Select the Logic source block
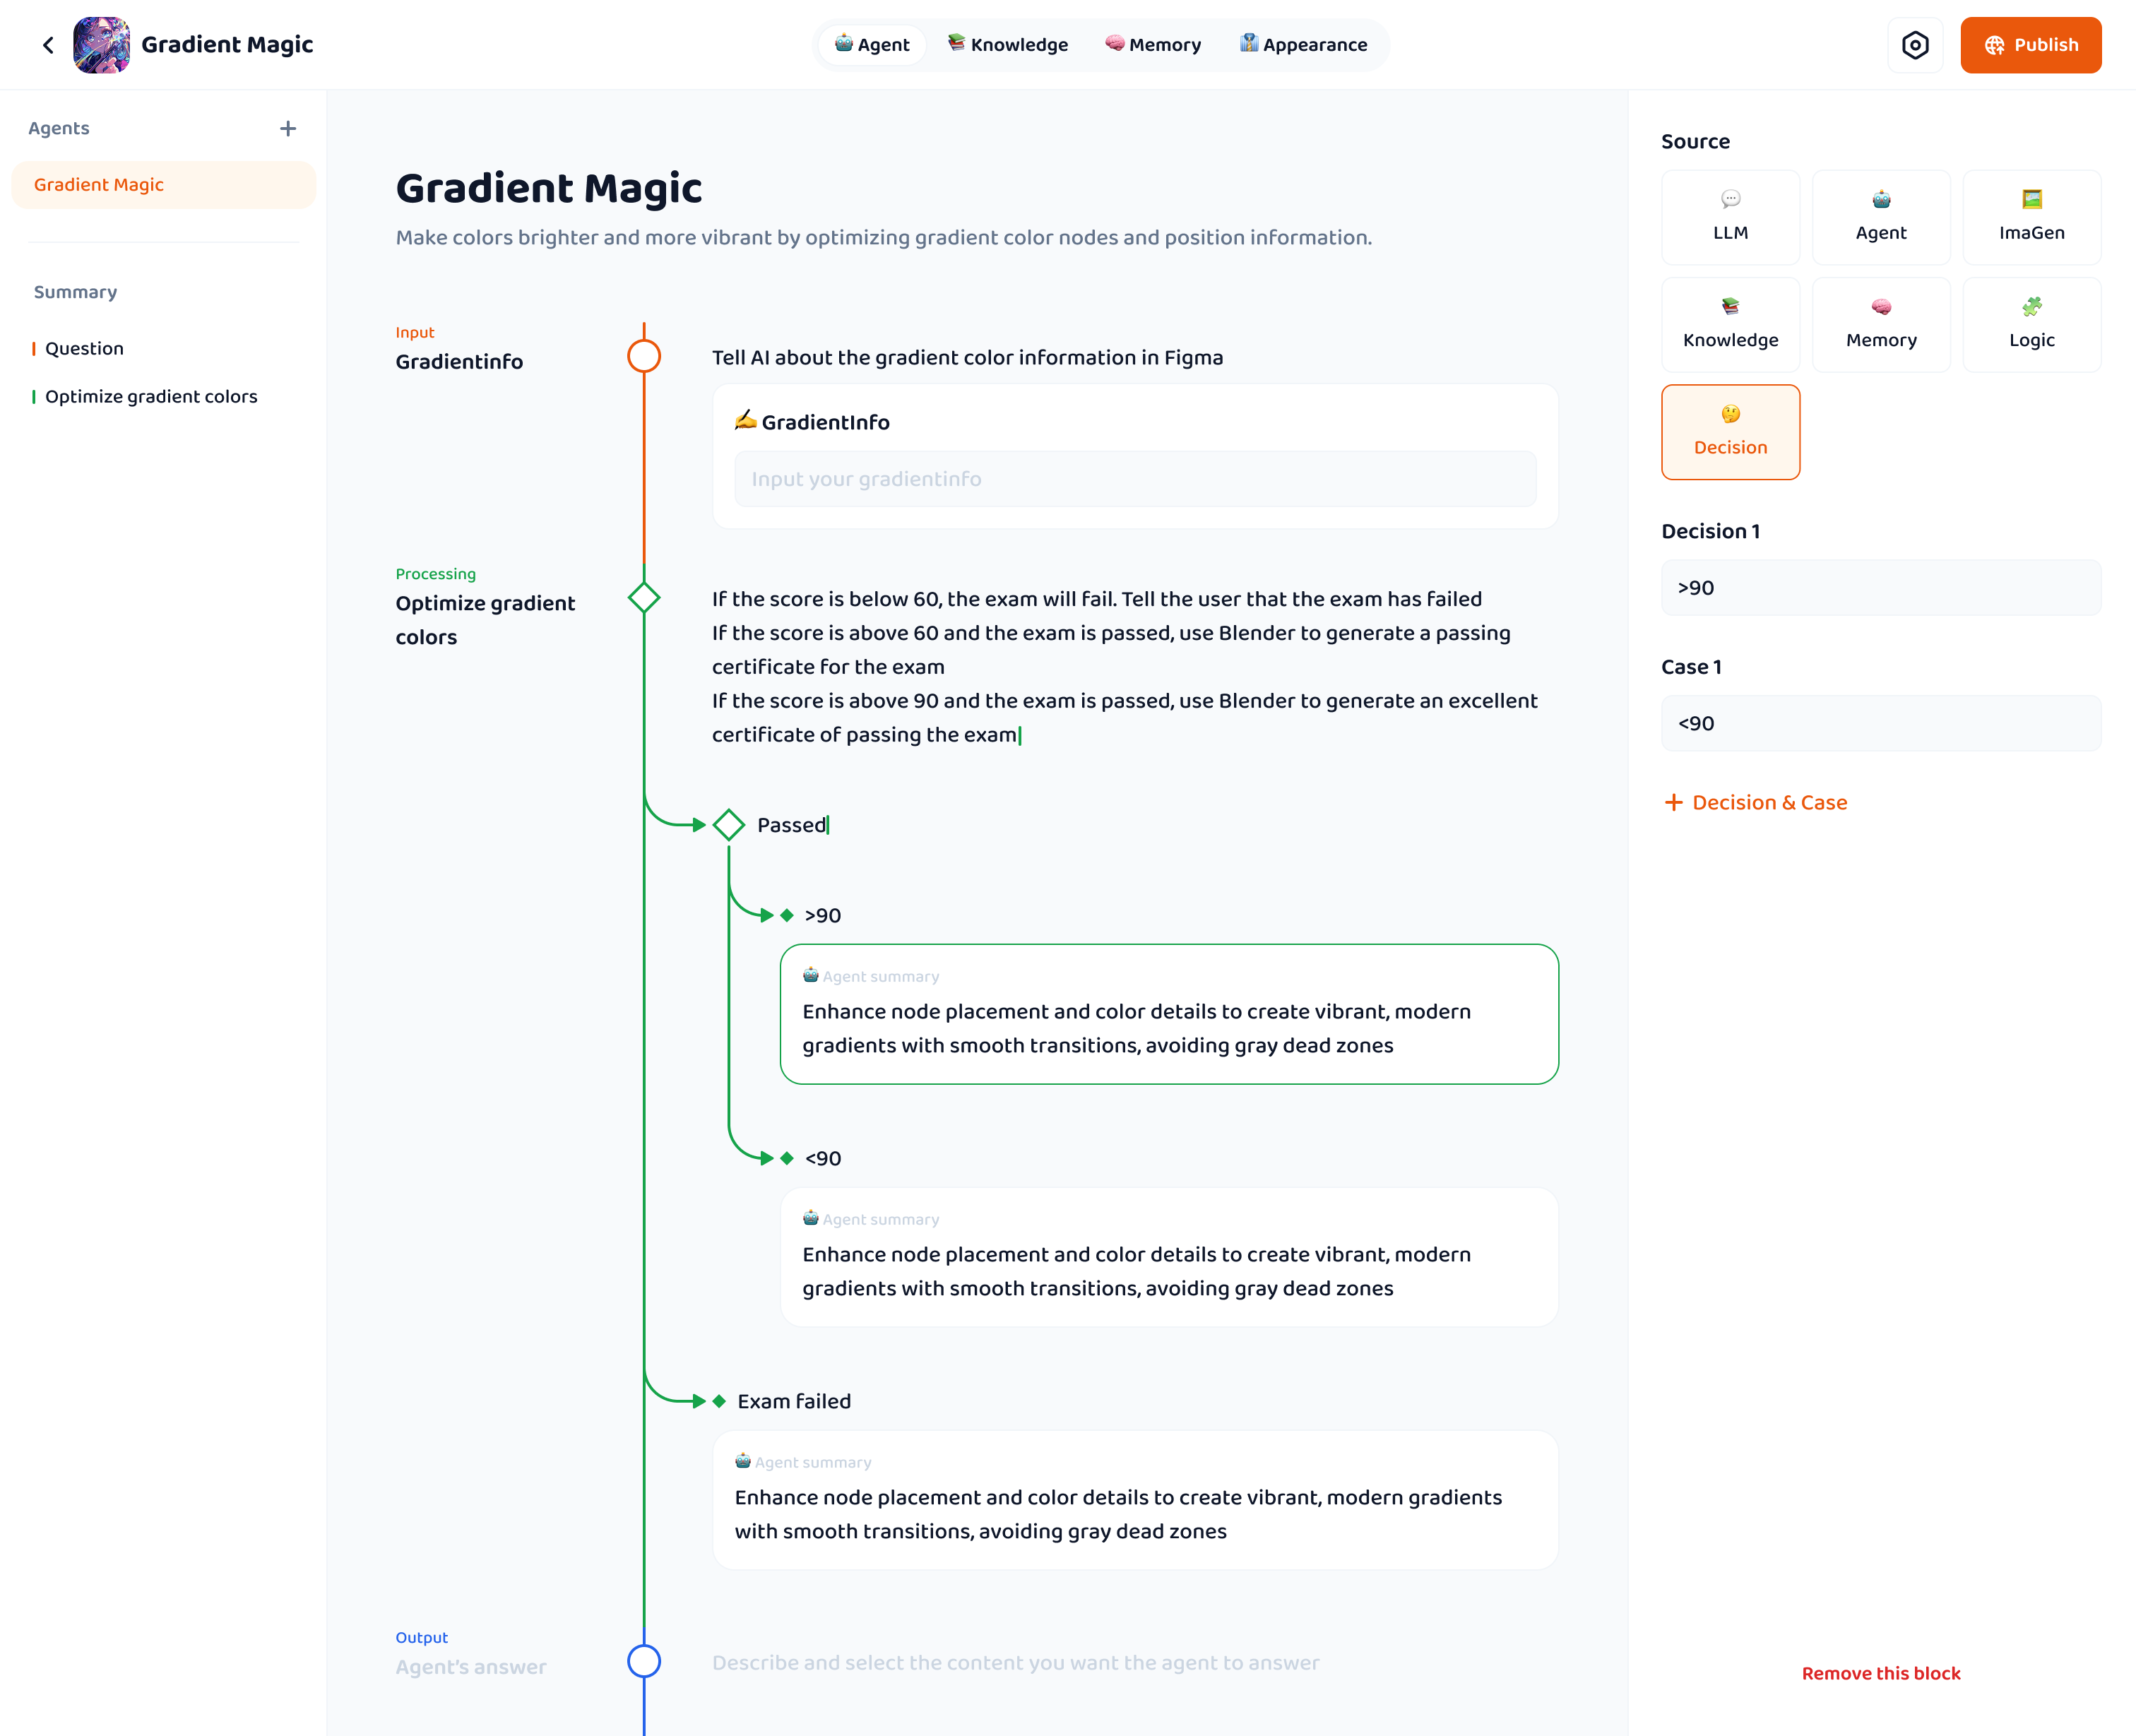 2031,325
